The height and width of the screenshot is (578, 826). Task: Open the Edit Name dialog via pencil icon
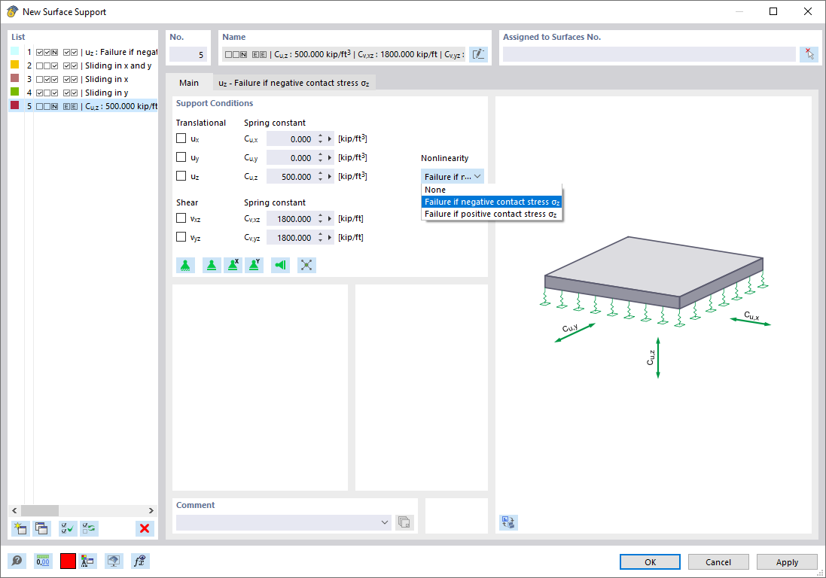pyautogui.click(x=478, y=53)
